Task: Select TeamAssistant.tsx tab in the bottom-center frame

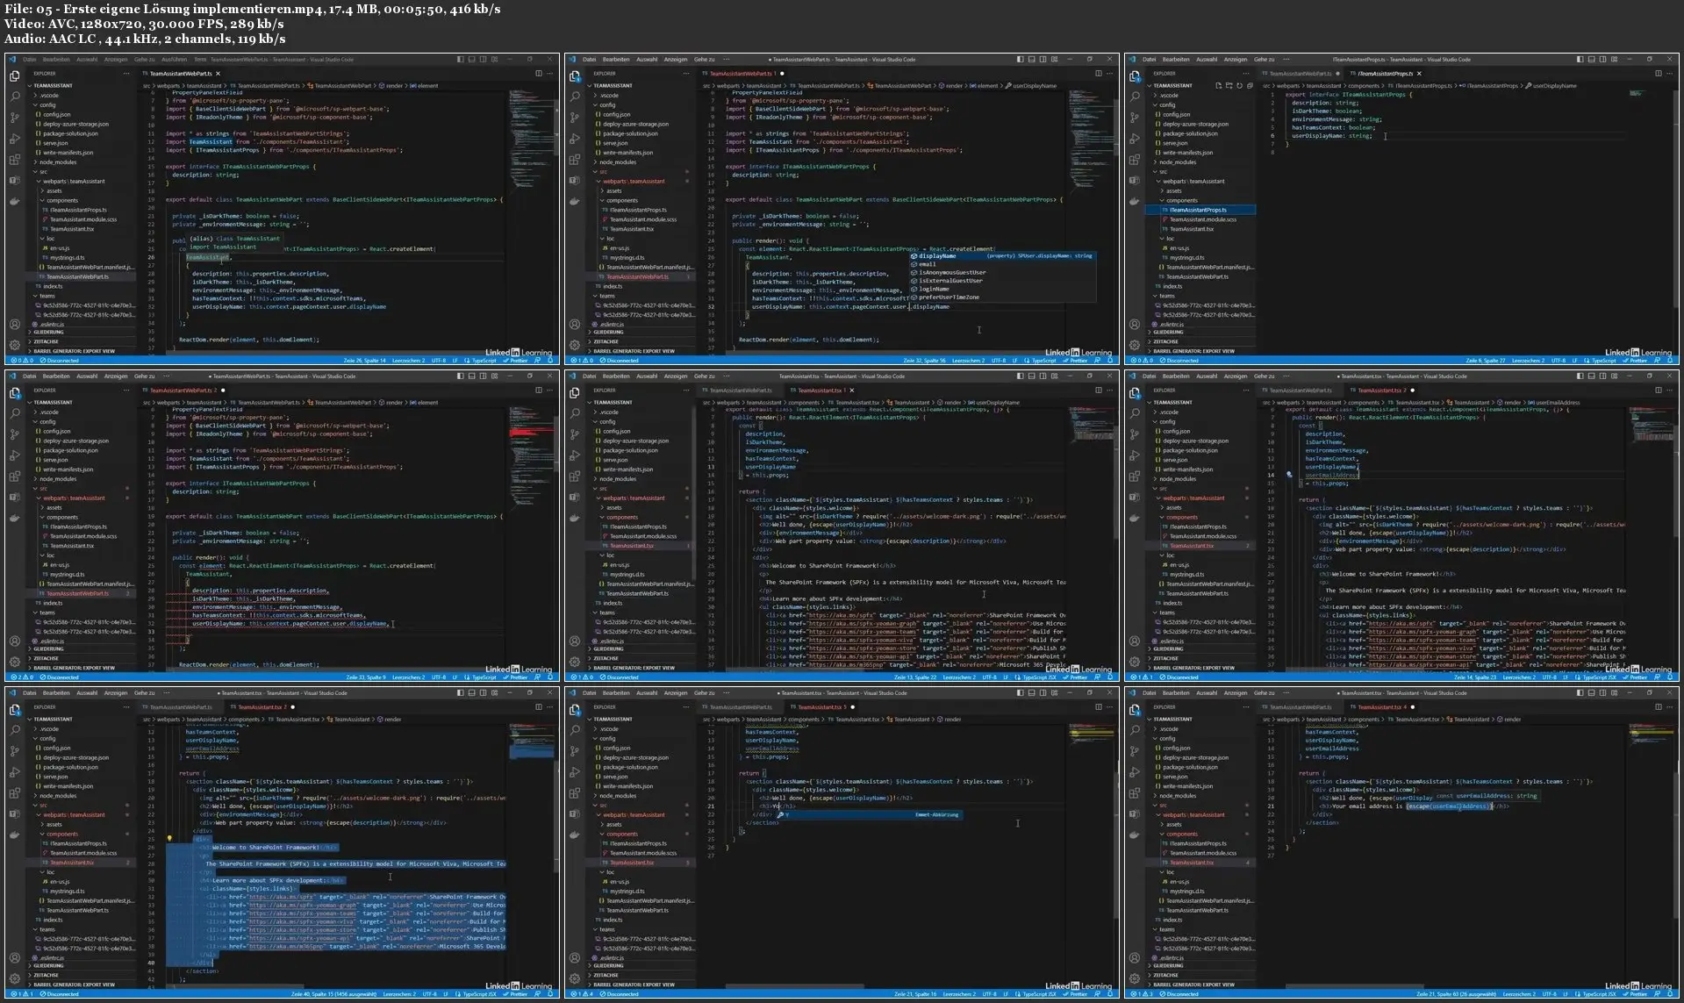Action: click(x=820, y=707)
